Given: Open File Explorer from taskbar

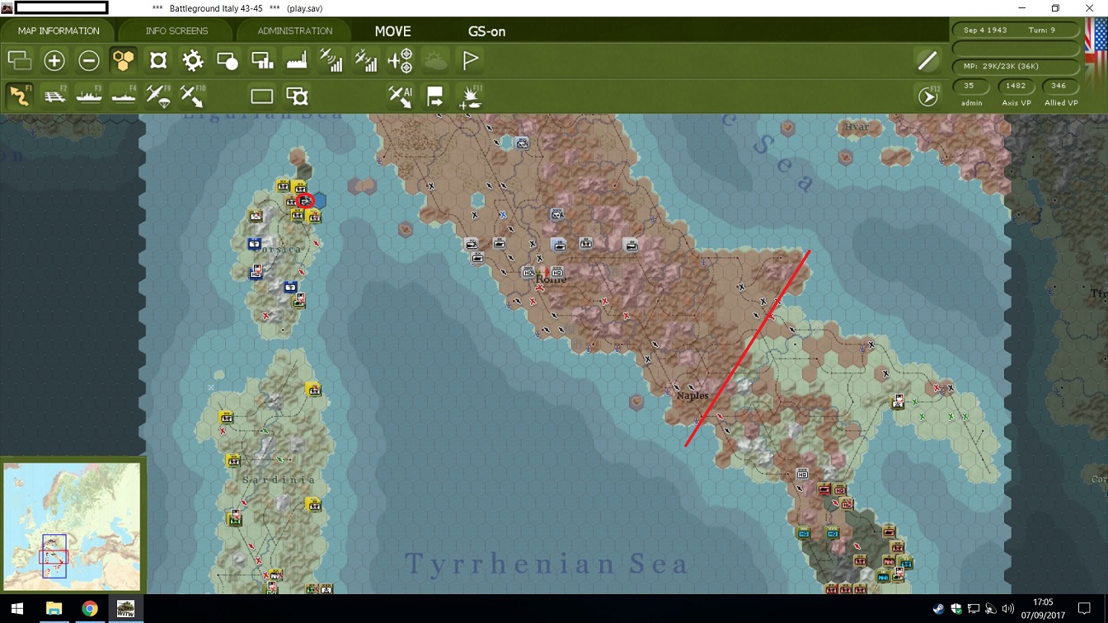Looking at the screenshot, I should (54, 609).
